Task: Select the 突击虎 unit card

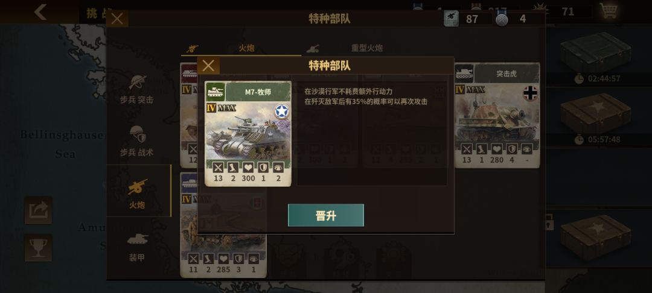Action: coord(497,115)
